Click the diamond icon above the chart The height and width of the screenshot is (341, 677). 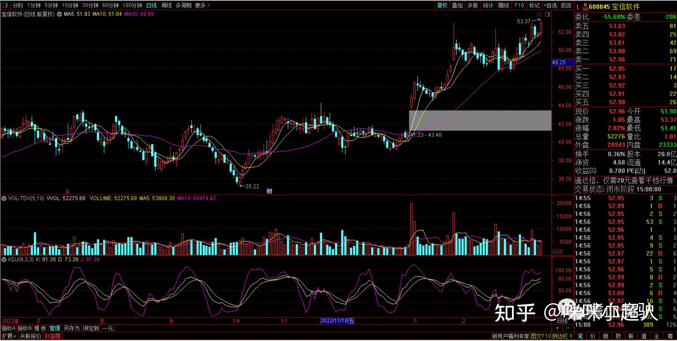539,14
